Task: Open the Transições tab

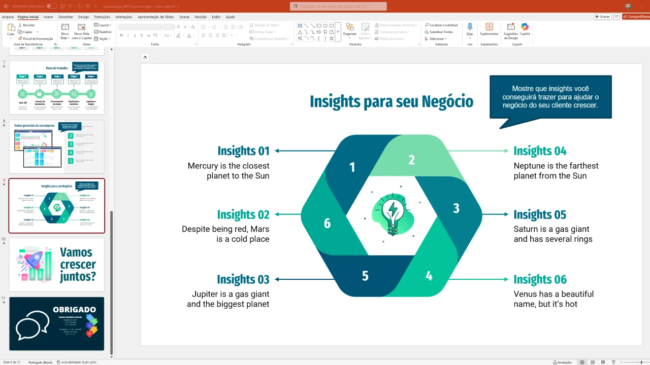Action: click(102, 17)
